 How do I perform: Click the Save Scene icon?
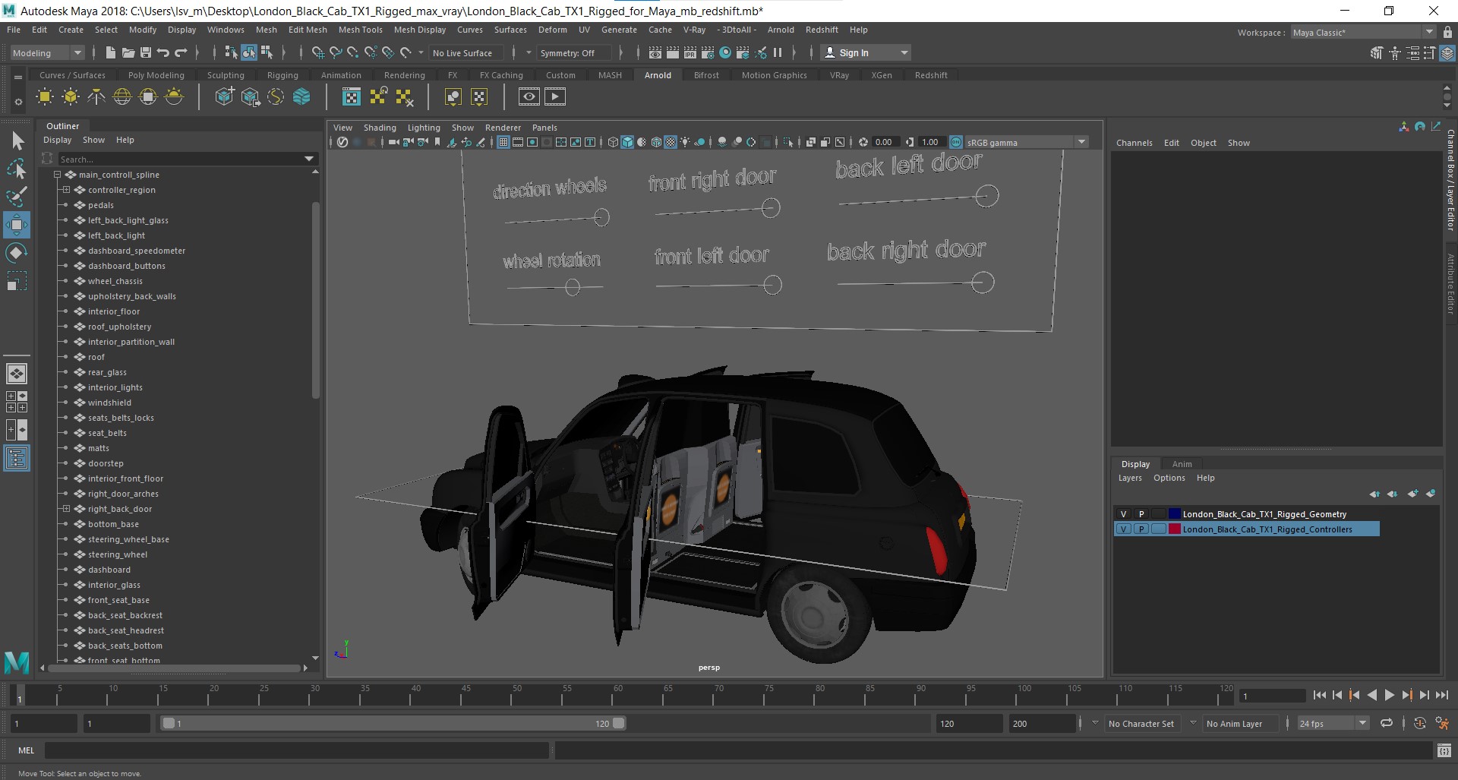pos(145,52)
